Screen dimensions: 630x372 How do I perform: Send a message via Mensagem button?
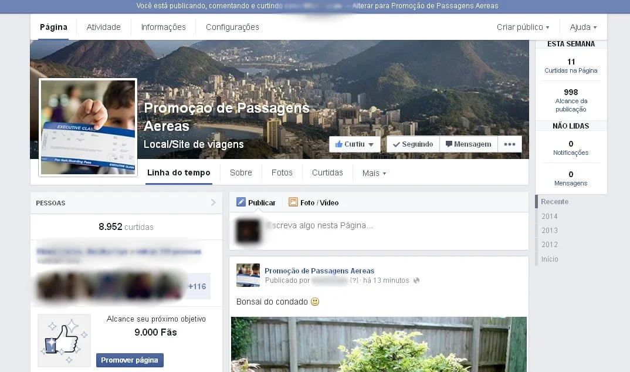[469, 144]
